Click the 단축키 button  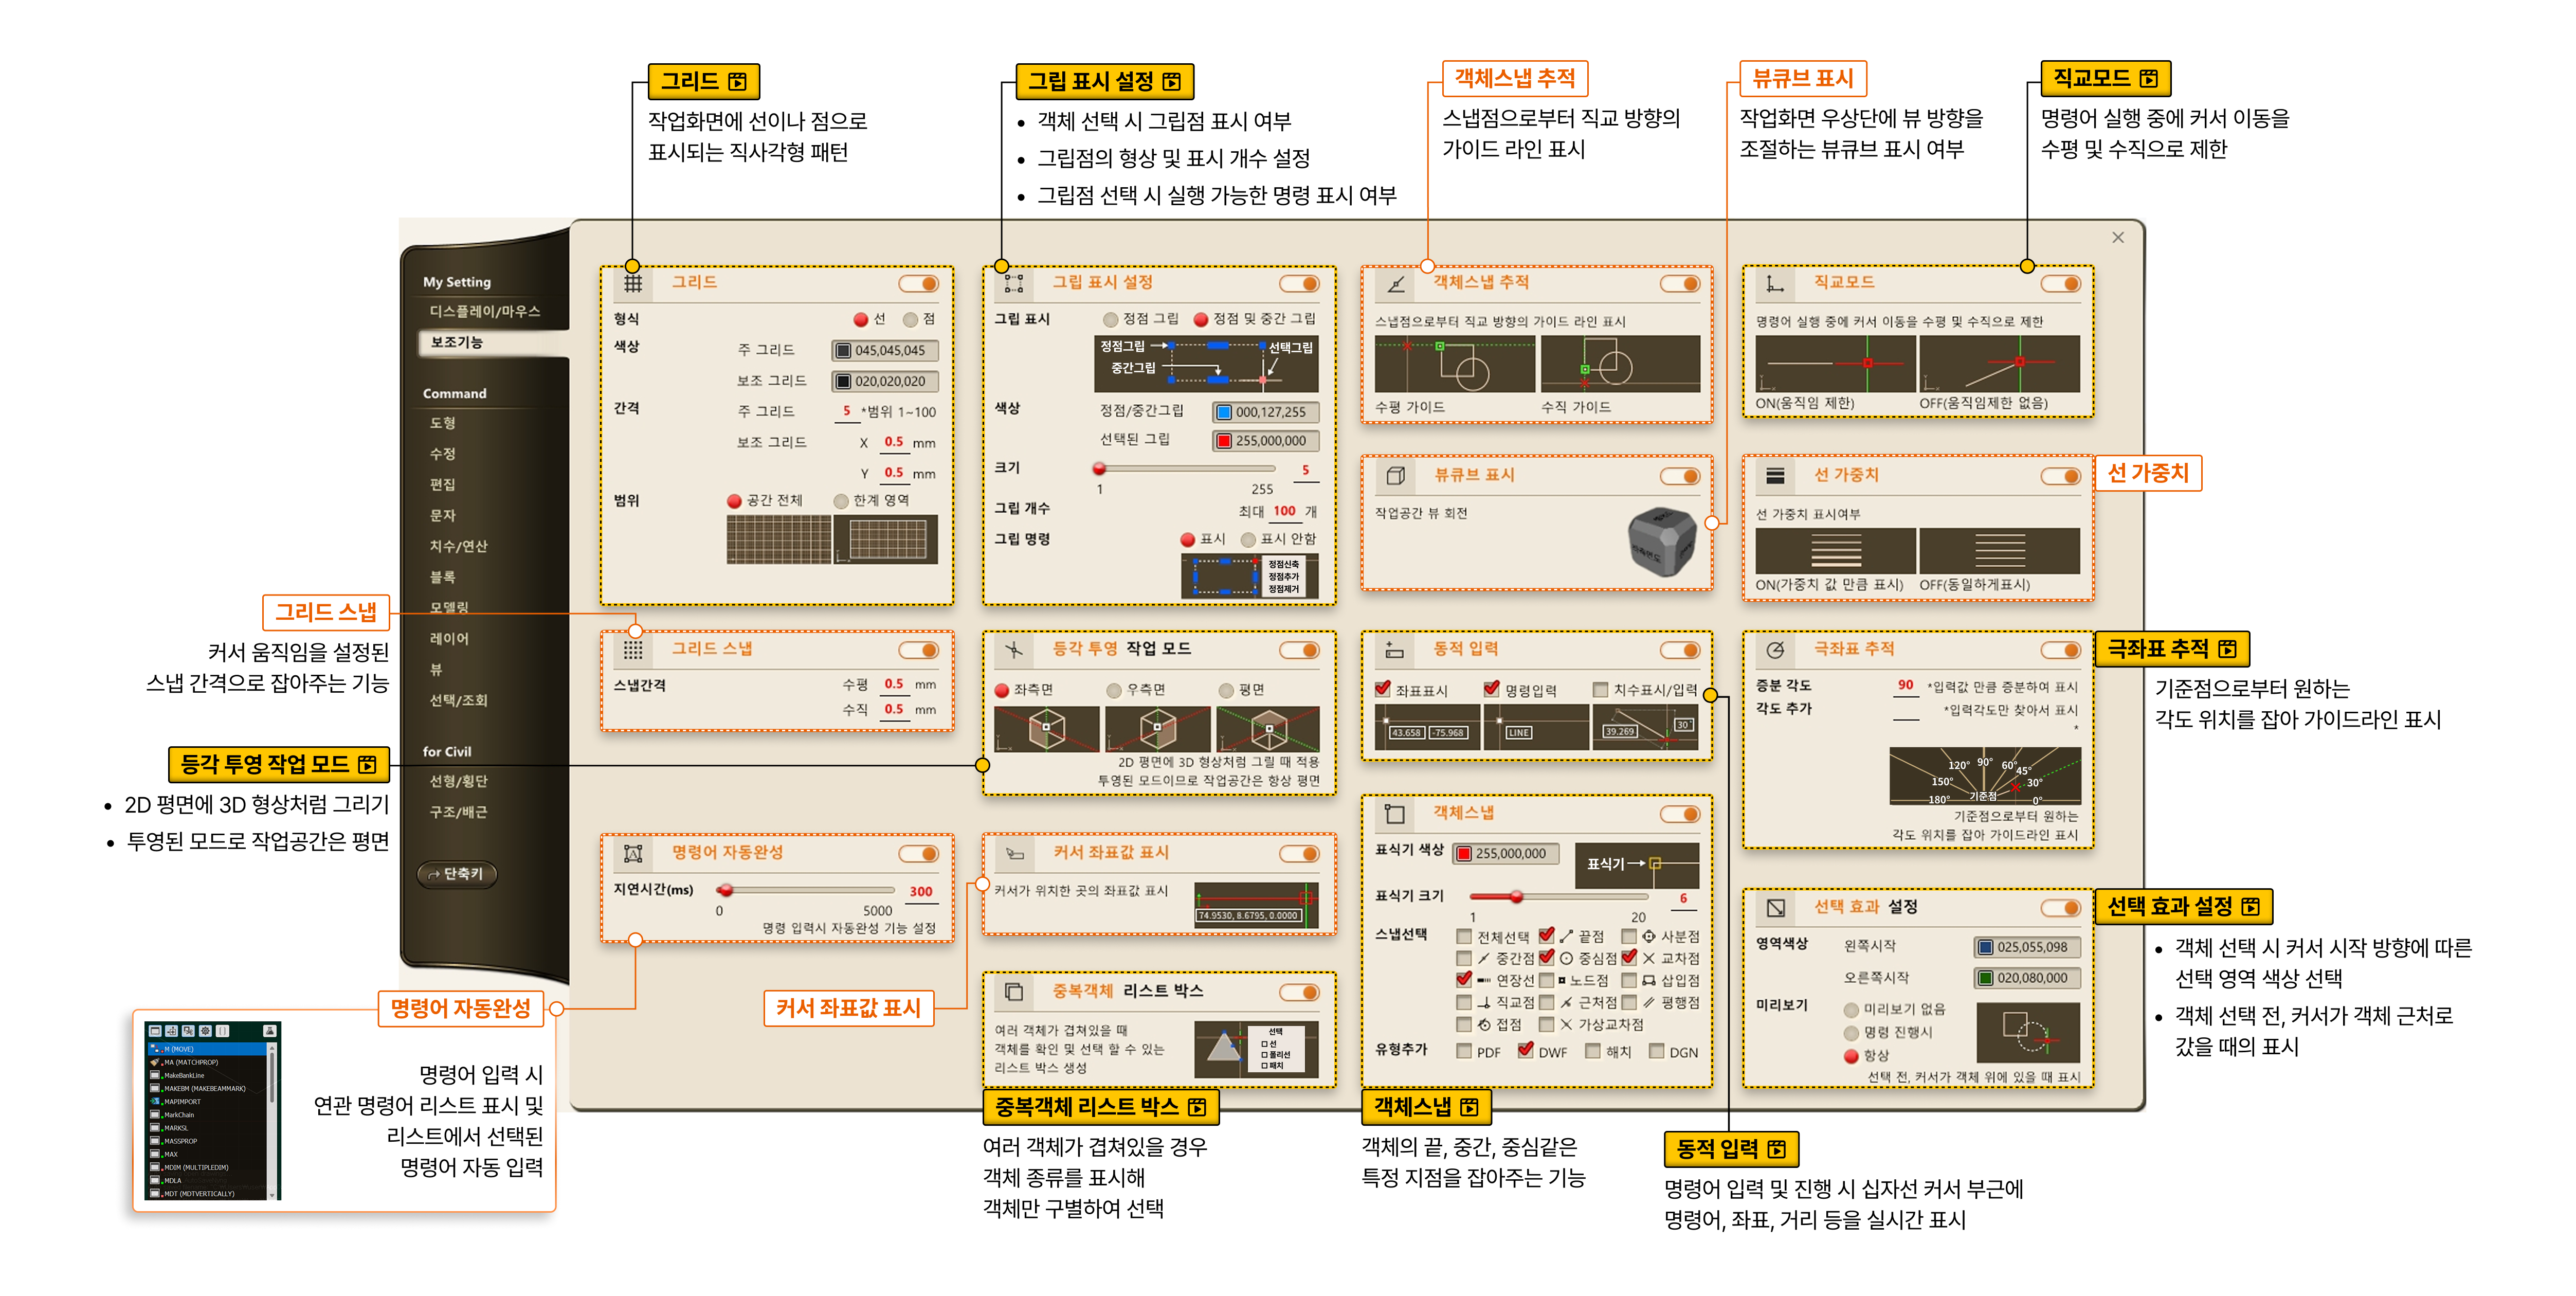coord(457,874)
